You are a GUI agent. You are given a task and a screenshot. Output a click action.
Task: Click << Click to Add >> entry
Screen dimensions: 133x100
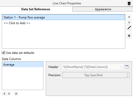pyautogui.click(x=17, y=23)
